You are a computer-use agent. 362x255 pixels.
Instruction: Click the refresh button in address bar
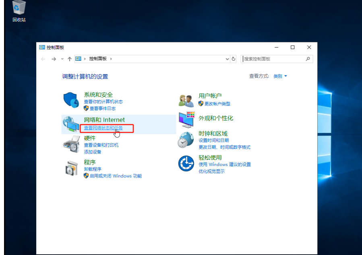coord(234,59)
